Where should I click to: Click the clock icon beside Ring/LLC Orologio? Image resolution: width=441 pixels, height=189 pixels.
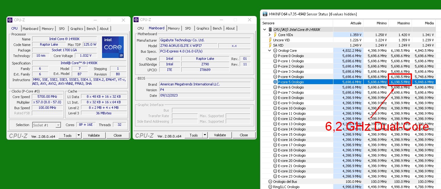270,187
